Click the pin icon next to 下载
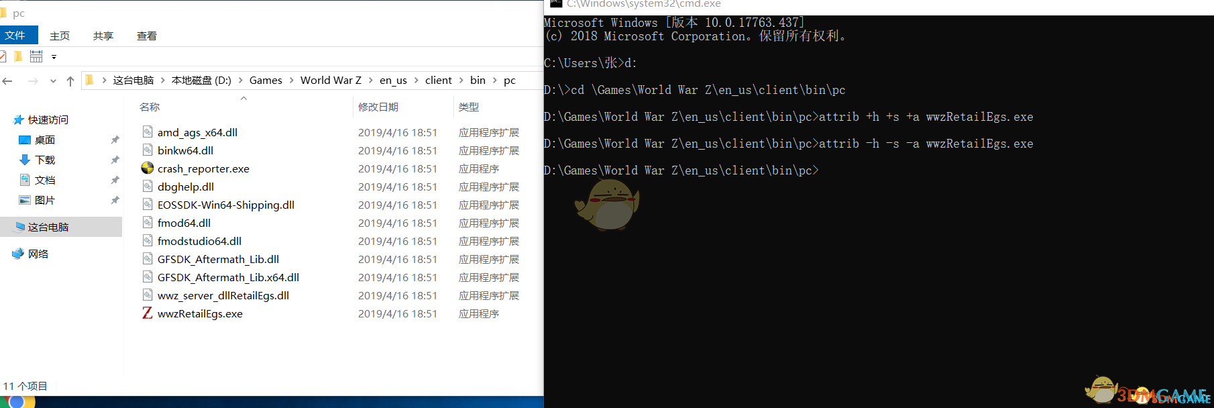The width and height of the screenshot is (1214, 408). 115,160
